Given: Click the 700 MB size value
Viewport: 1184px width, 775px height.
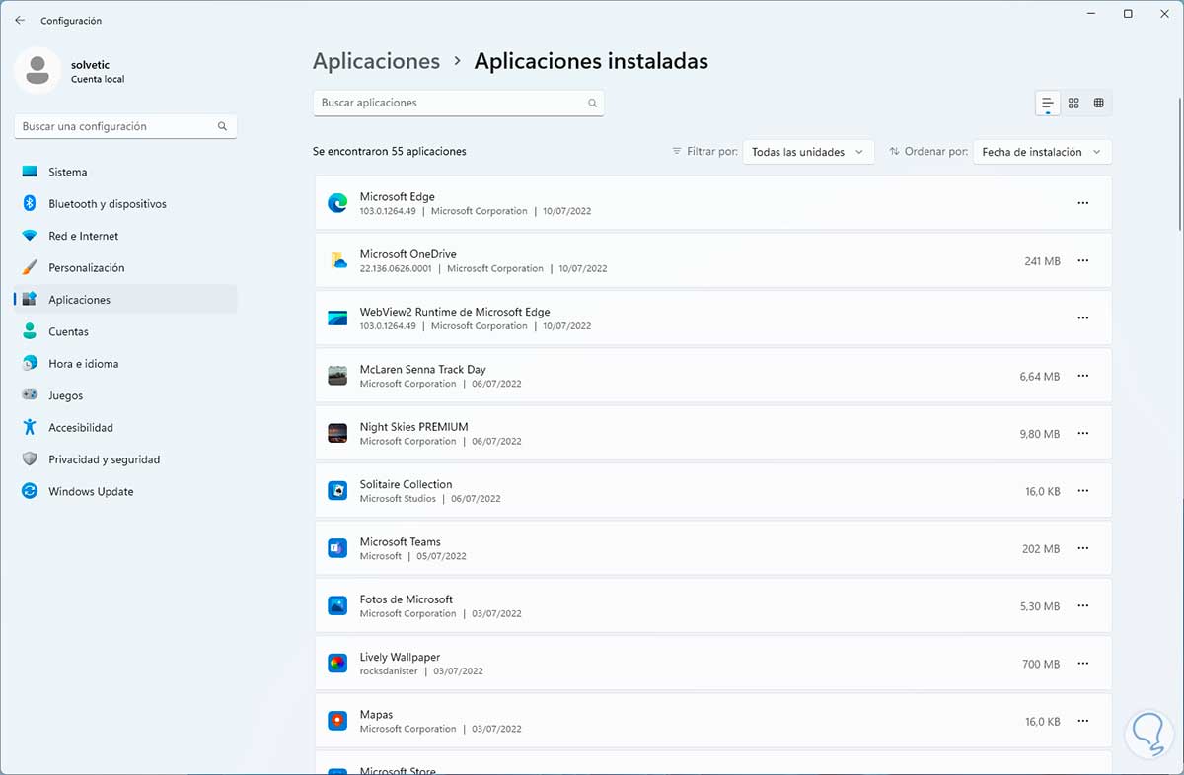Looking at the screenshot, I should 1042,665.
